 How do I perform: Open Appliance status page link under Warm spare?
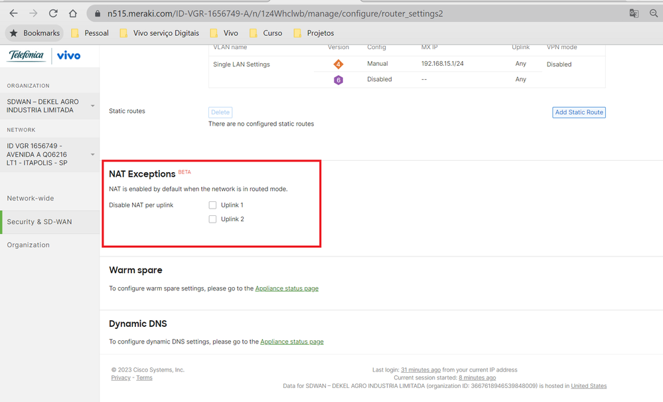point(287,288)
